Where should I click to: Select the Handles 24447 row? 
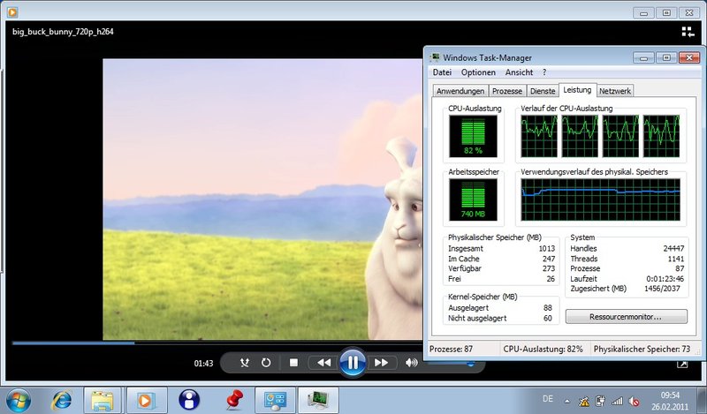(627, 248)
